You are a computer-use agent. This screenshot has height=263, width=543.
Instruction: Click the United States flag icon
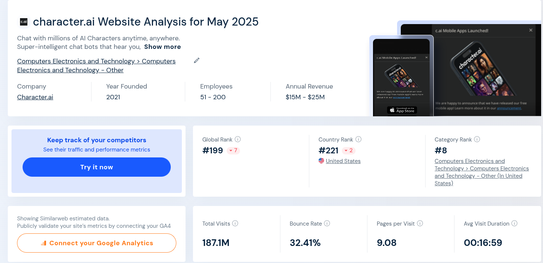coord(321,161)
